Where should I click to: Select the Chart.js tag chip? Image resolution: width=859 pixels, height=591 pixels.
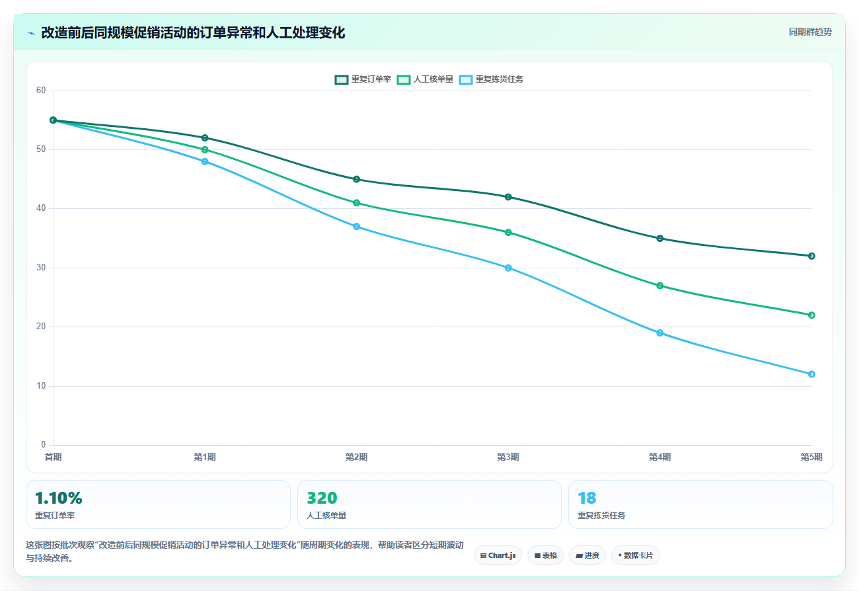[498, 555]
